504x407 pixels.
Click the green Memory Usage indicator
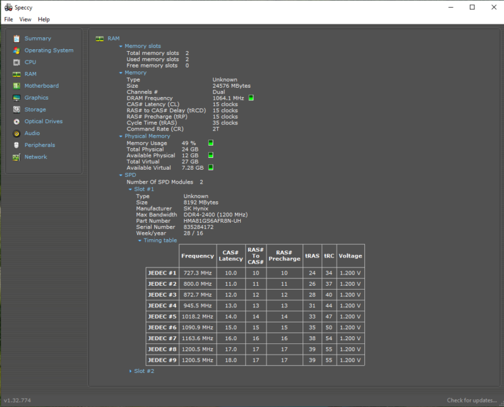pos(211,143)
